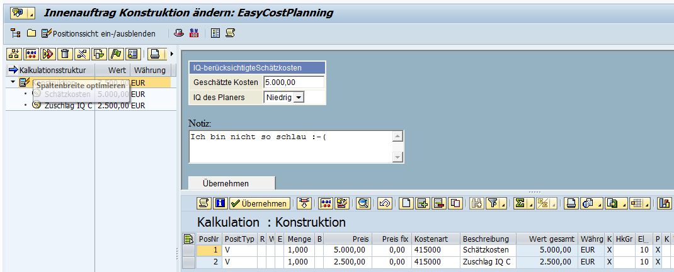
Task: Click the subtotals icon next to sigma
Action: coord(543,203)
